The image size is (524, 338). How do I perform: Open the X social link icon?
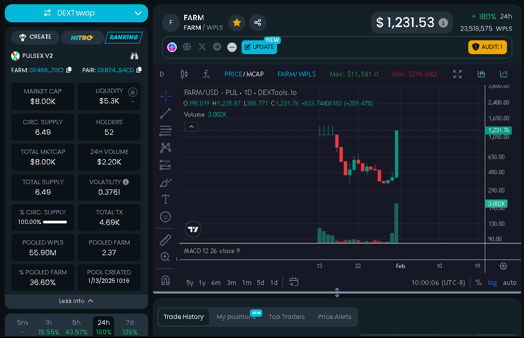click(x=202, y=47)
